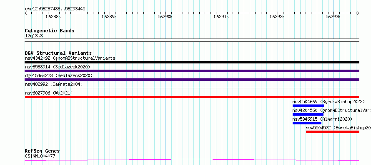Click the 56292k ruler tick label
Viewport: 371px width, 165px height.
pyautogui.click(x=277, y=17)
